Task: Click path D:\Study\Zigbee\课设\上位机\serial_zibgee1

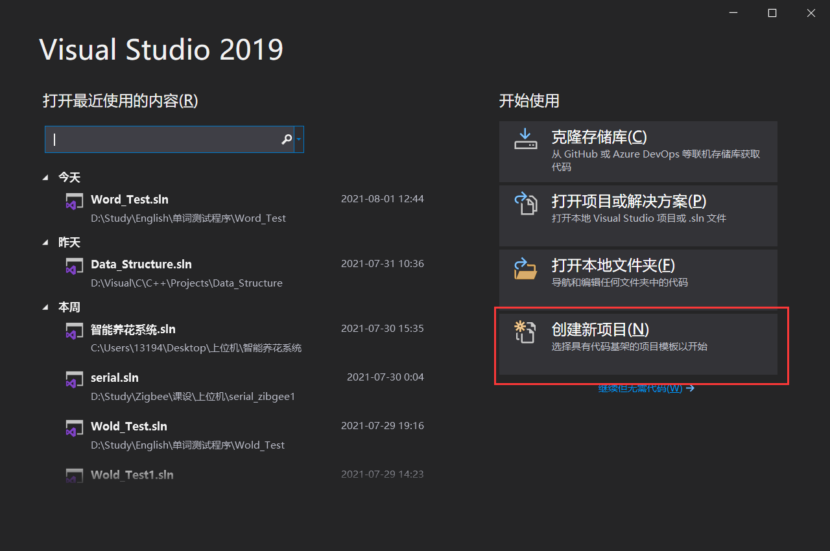Action: [x=193, y=397]
